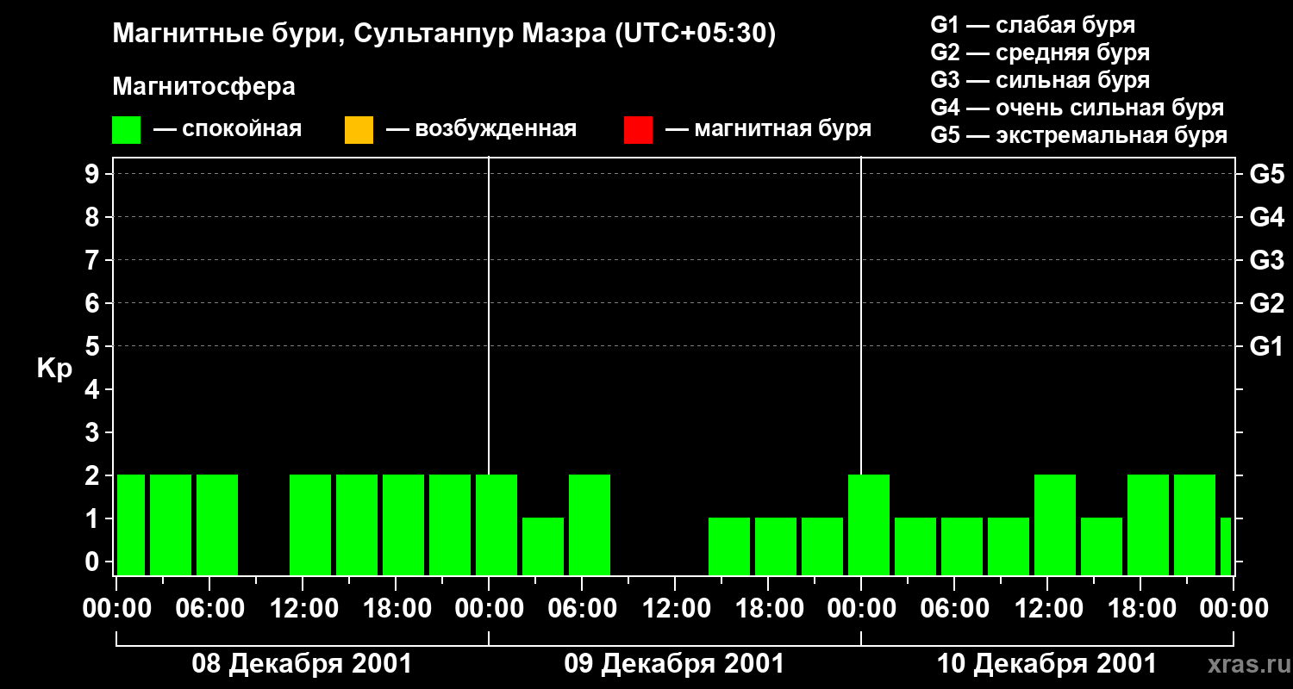Click the '— возбужденная' legend label

481,129
